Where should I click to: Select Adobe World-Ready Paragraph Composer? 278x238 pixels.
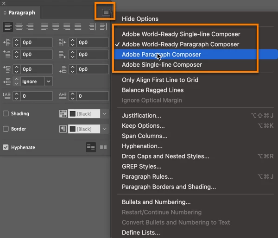click(x=181, y=44)
